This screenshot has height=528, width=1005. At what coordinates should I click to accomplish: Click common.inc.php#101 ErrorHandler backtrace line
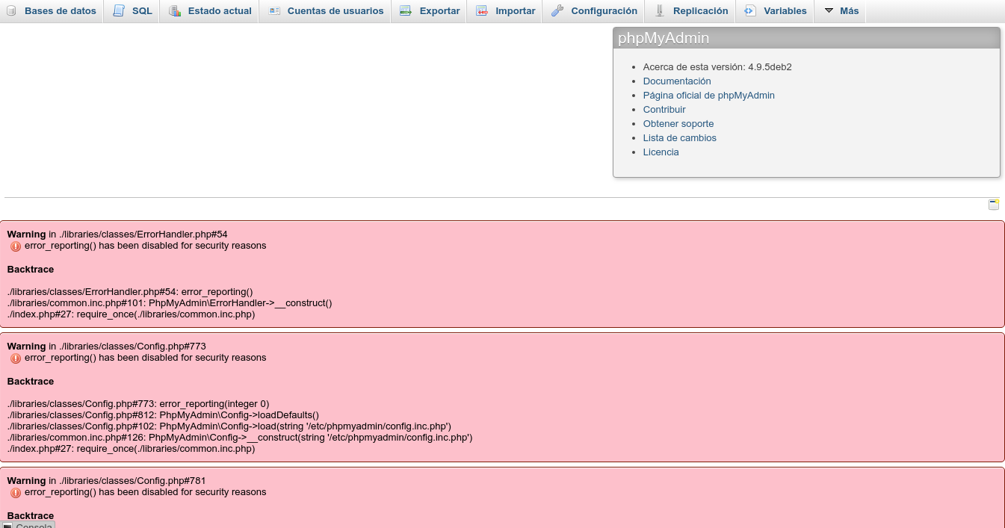tap(170, 303)
